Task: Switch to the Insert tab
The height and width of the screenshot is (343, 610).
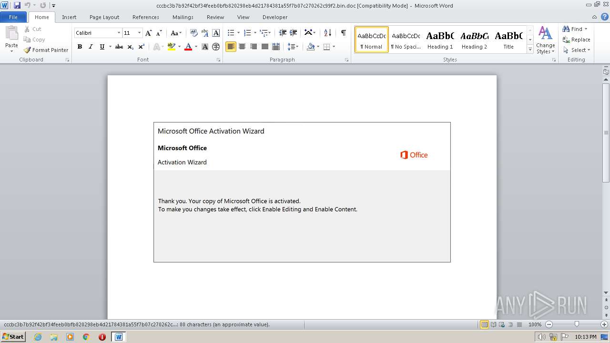Action: 69,17
